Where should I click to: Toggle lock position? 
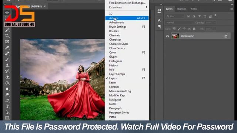coord(184,29)
